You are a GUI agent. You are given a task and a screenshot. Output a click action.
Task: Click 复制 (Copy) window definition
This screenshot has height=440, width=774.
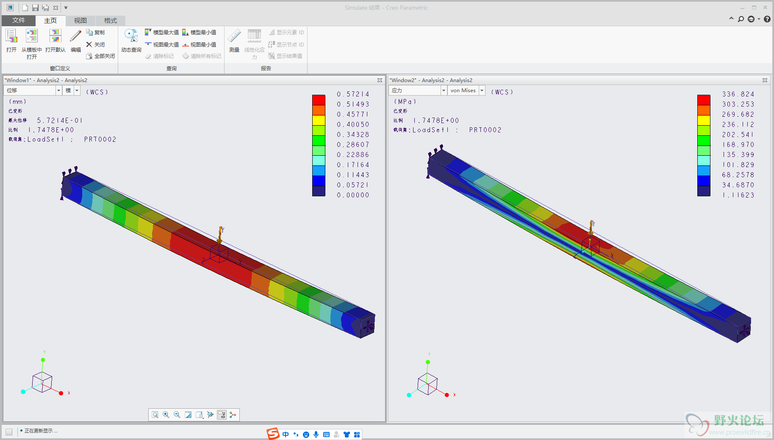[95, 32]
